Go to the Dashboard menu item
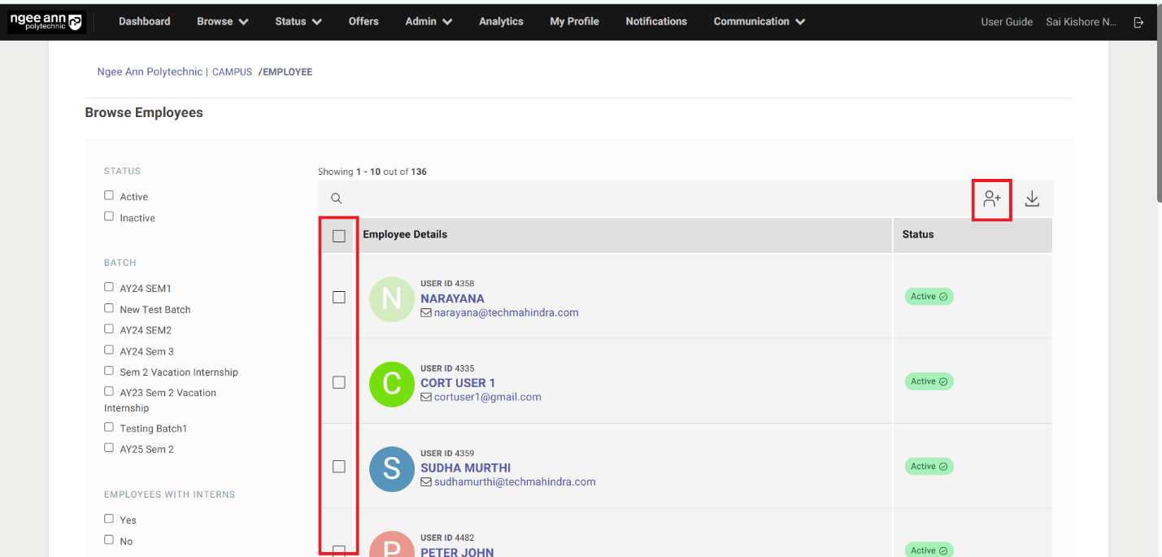 [144, 22]
